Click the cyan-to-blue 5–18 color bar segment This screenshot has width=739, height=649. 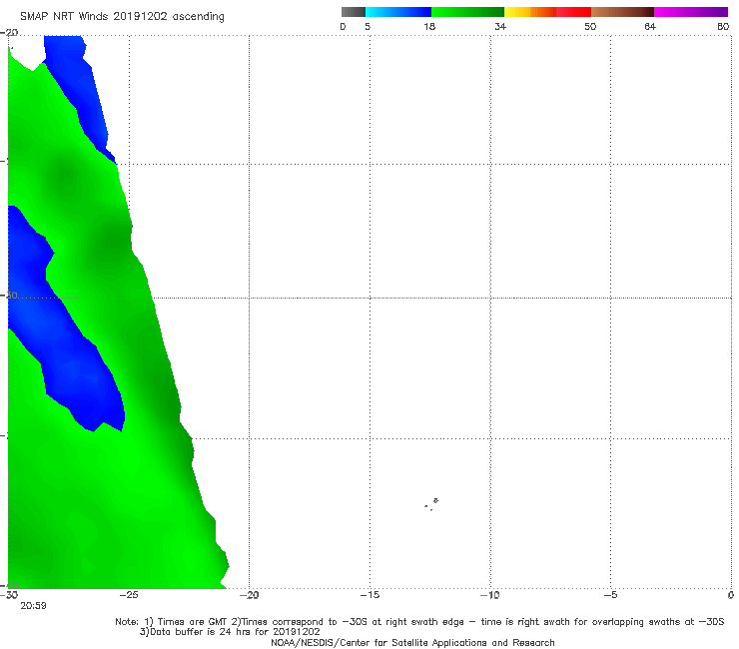[398, 12]
